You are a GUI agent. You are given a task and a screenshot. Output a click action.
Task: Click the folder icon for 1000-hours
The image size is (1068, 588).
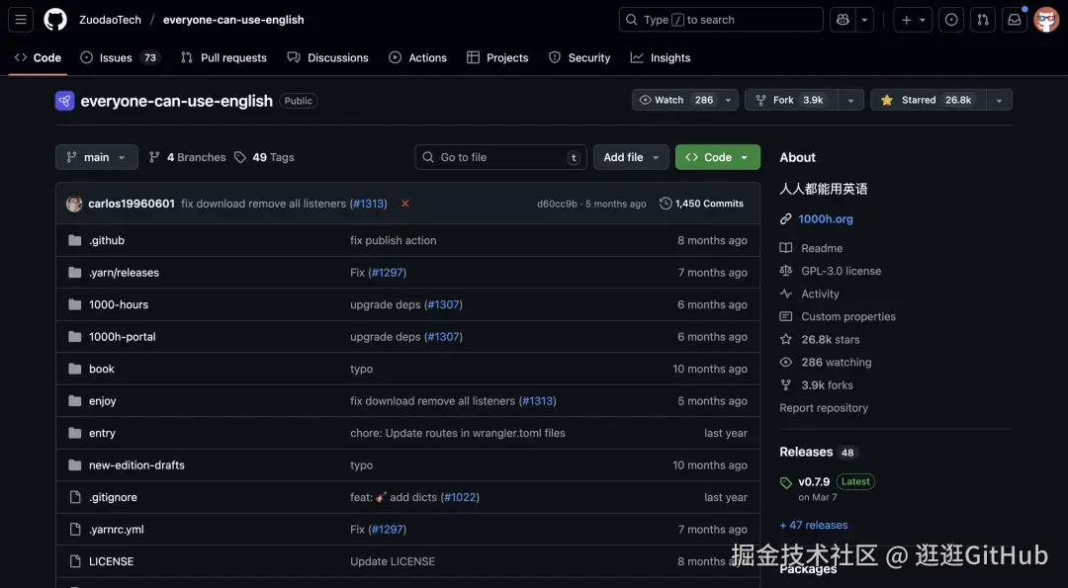75,304
